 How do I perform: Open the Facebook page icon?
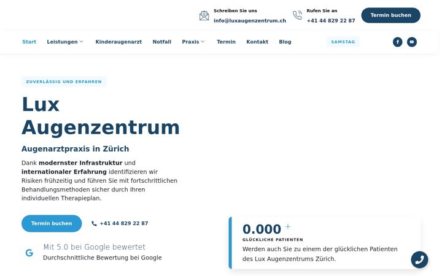pyautogui.click(x=397, y=42)
